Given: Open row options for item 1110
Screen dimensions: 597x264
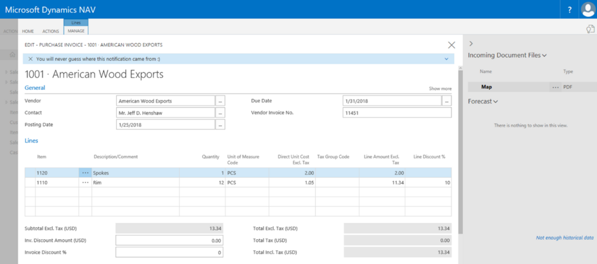Looking at the screenshot, I should click(85, 182).
